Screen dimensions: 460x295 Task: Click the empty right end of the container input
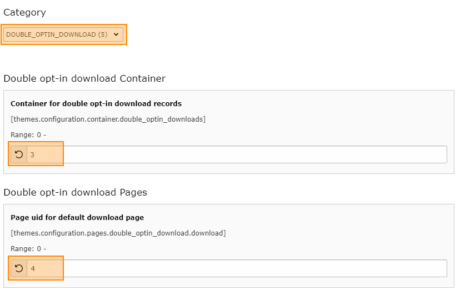click(411, 154)
